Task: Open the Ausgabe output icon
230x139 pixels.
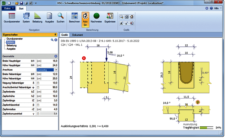Action: click(x=49, y=18)
